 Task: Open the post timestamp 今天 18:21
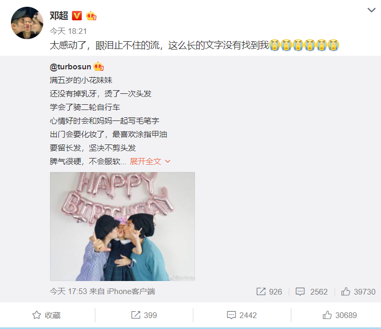[68, 31]
